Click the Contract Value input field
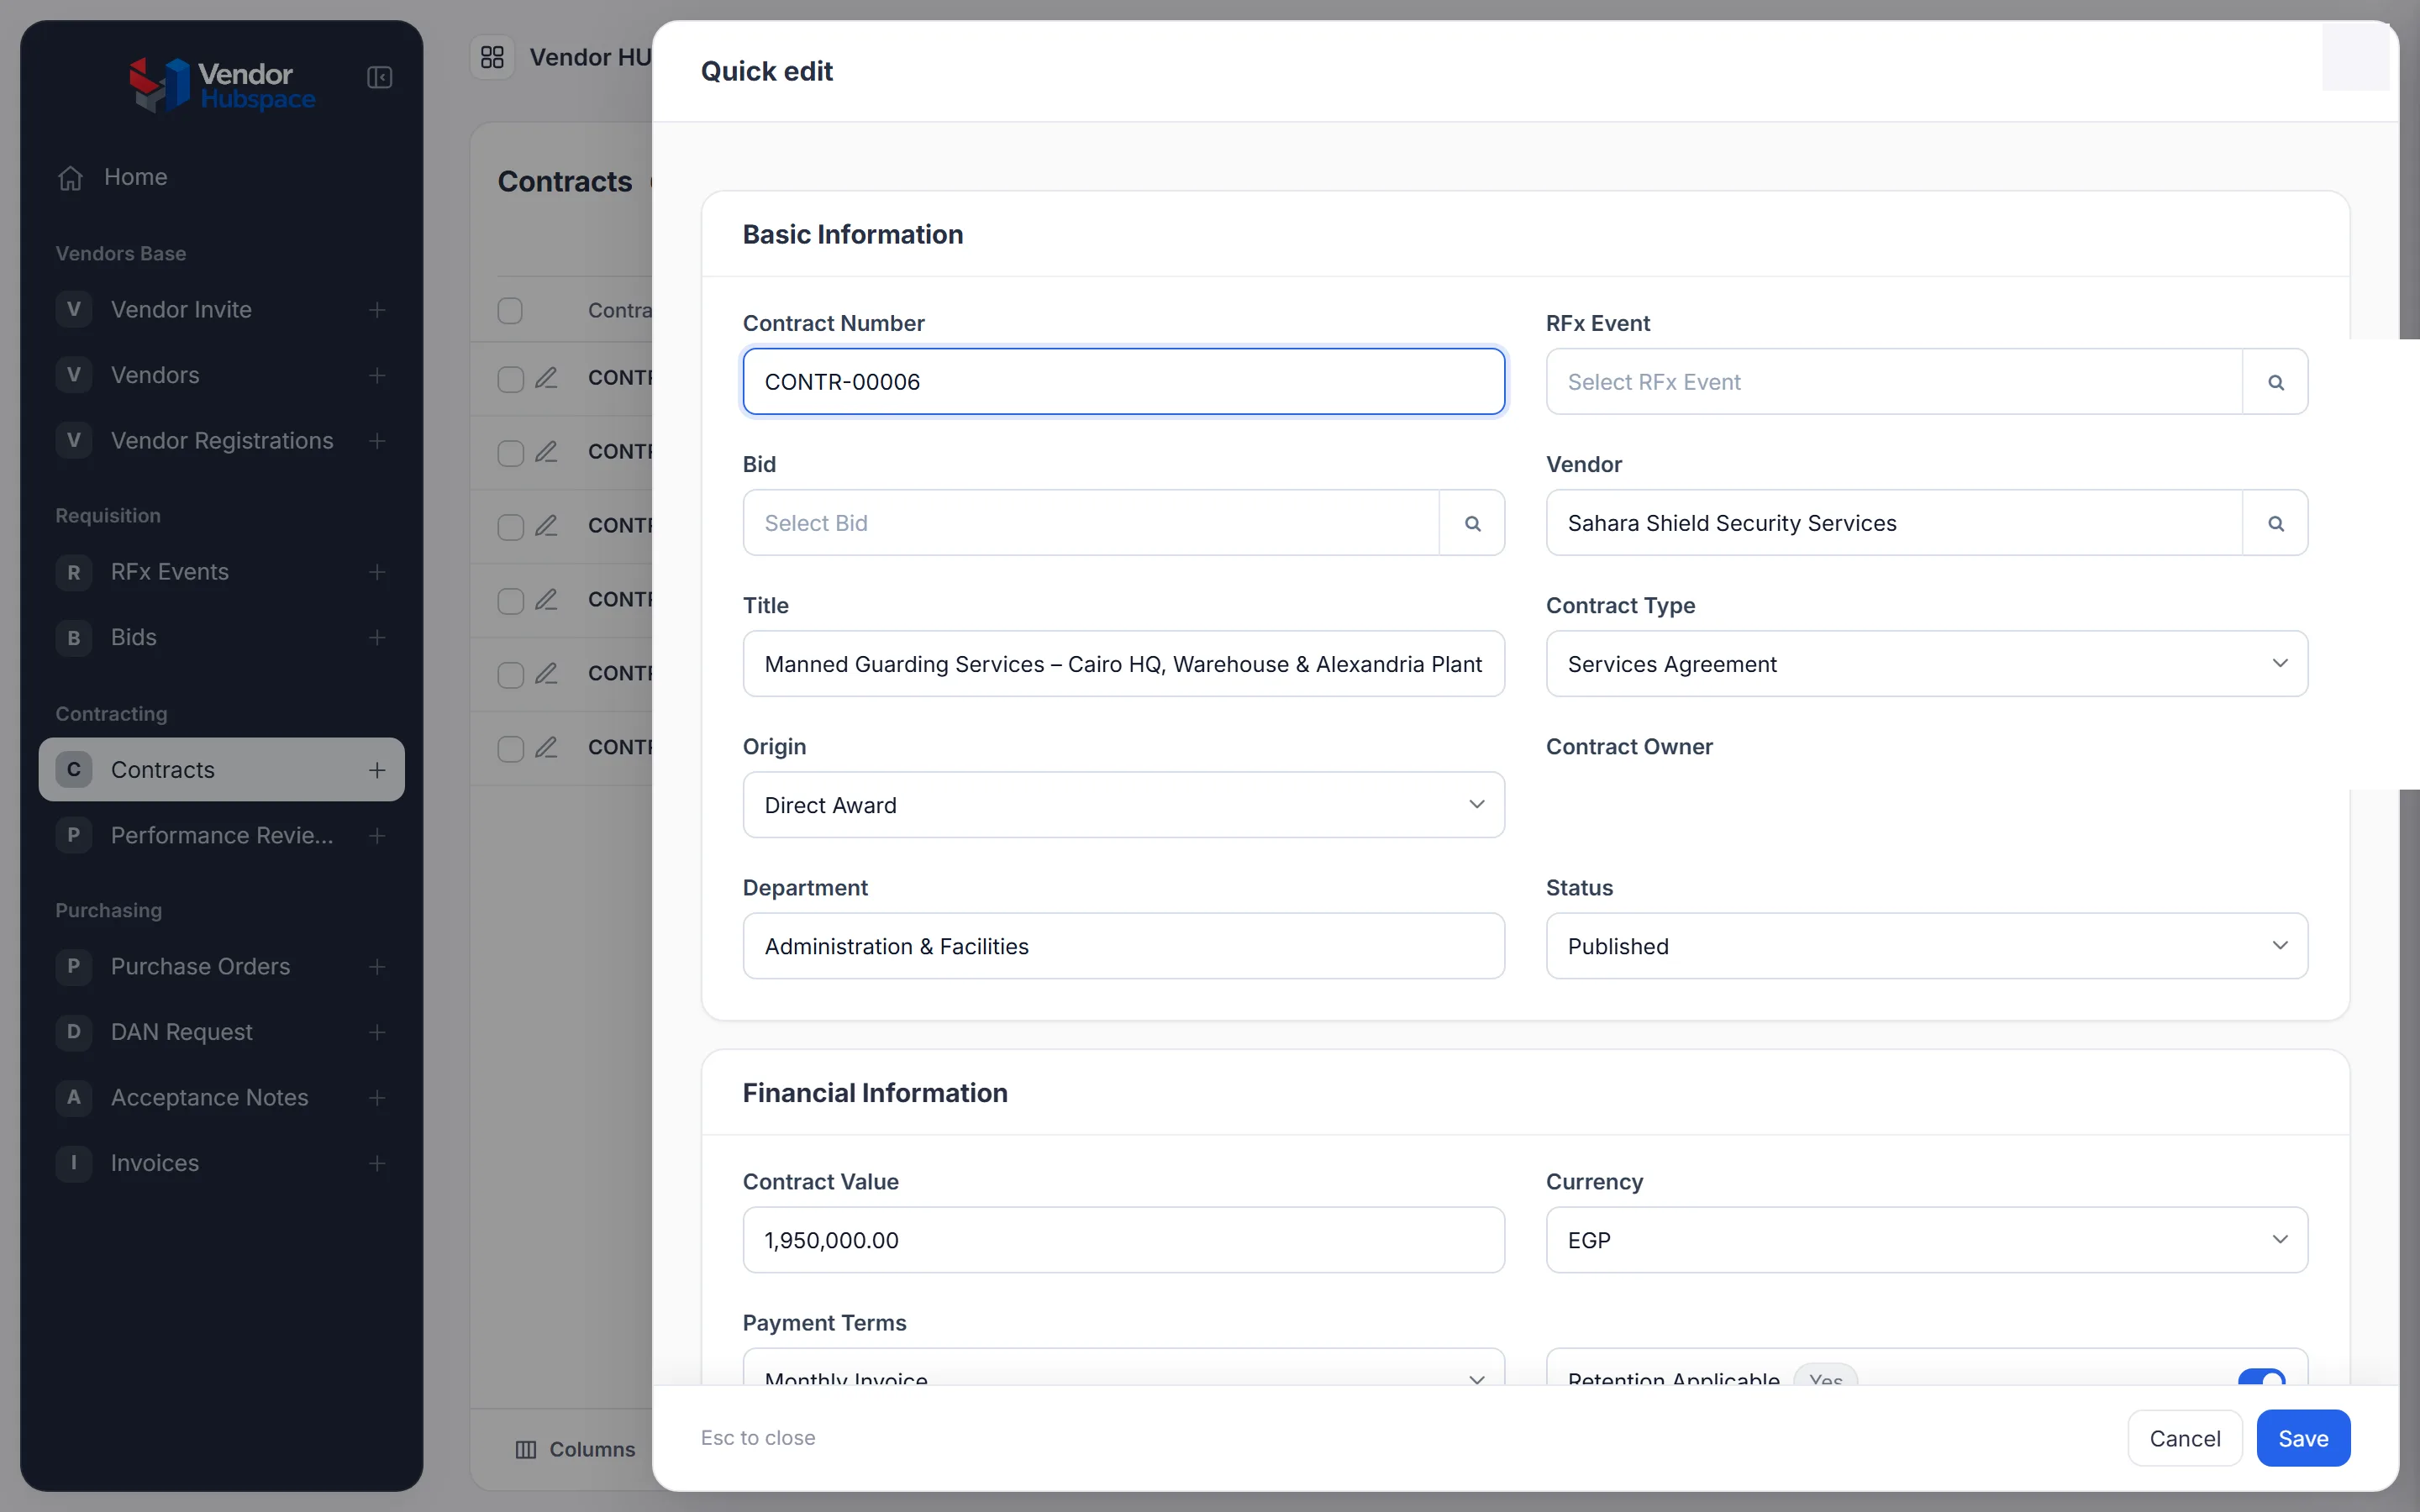Screen dimensions: 2420x1512 [1123, 1240]
